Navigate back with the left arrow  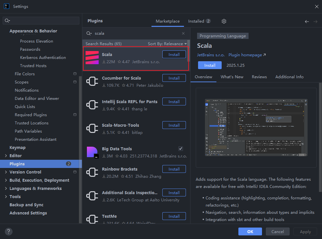pyautogui.click(x=307, y=22)
